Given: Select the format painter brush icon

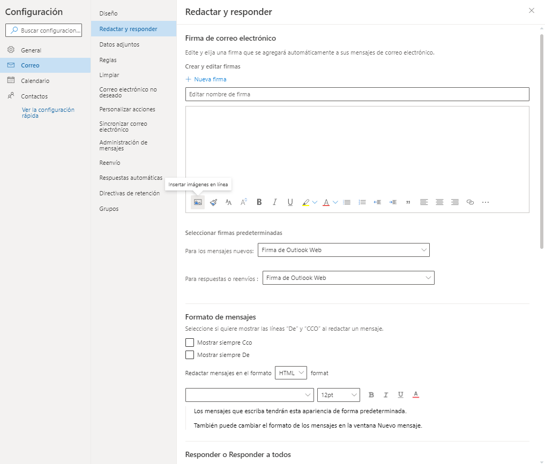Looking at the screenshot, I should (x=213, y=202).
